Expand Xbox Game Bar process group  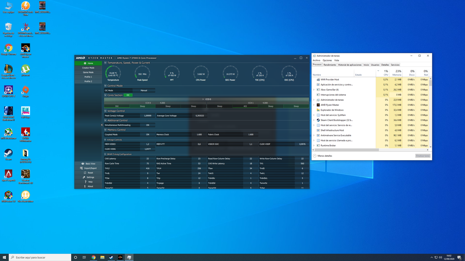pos(314,90)
